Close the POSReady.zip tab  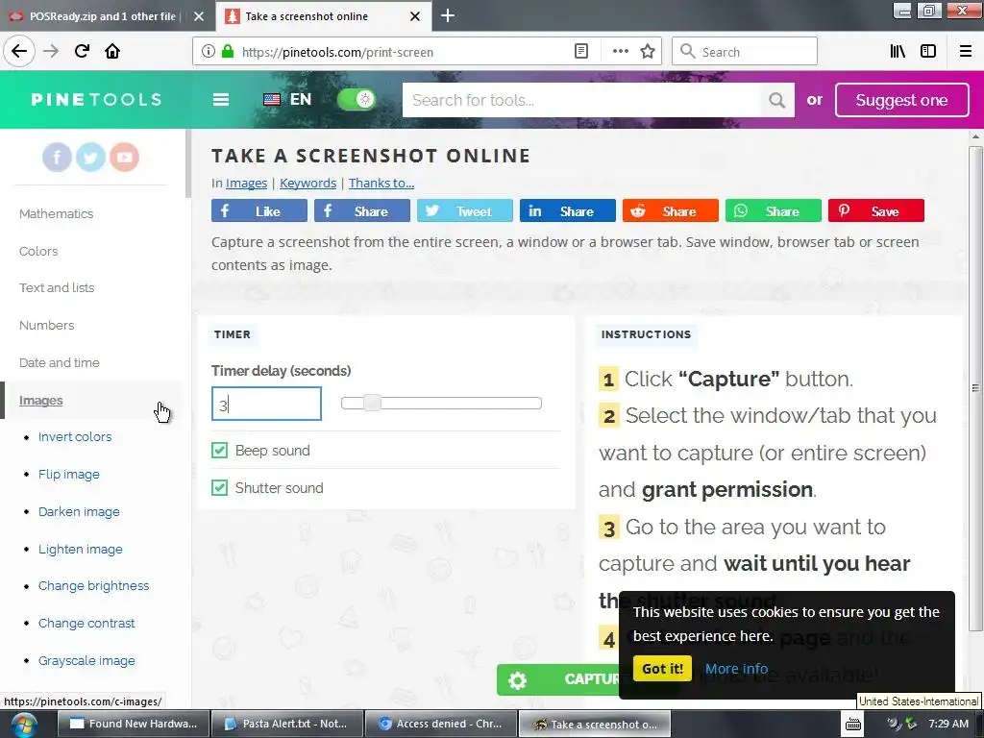pyautogui.click(x=199, y=16)
